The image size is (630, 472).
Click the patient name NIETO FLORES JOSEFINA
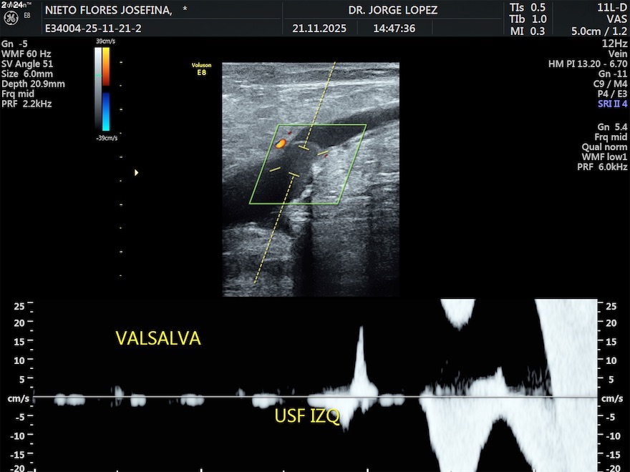tap(108, 10)
